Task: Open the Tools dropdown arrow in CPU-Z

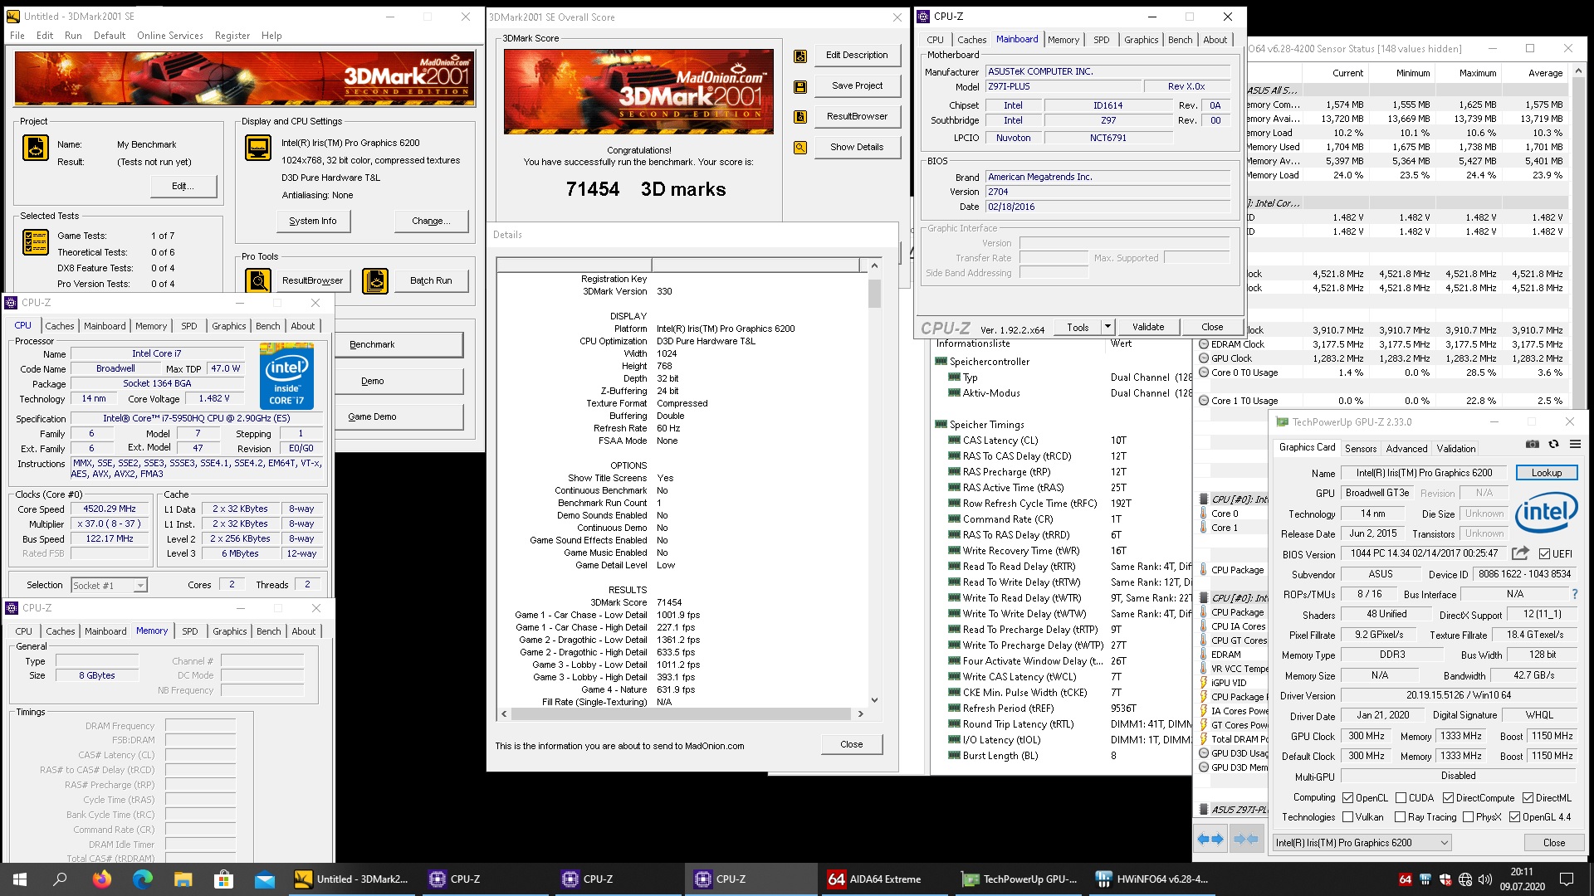Action: [x=1107, y=327]
